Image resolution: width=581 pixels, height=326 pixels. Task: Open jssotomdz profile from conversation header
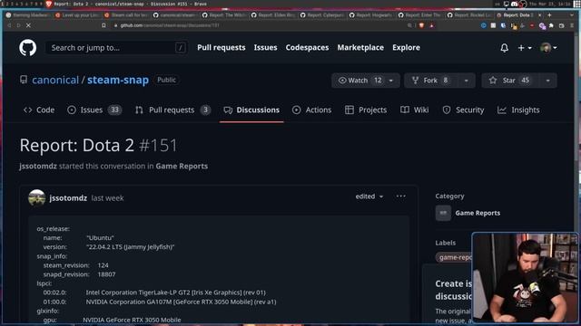click(x=38, y=166)
